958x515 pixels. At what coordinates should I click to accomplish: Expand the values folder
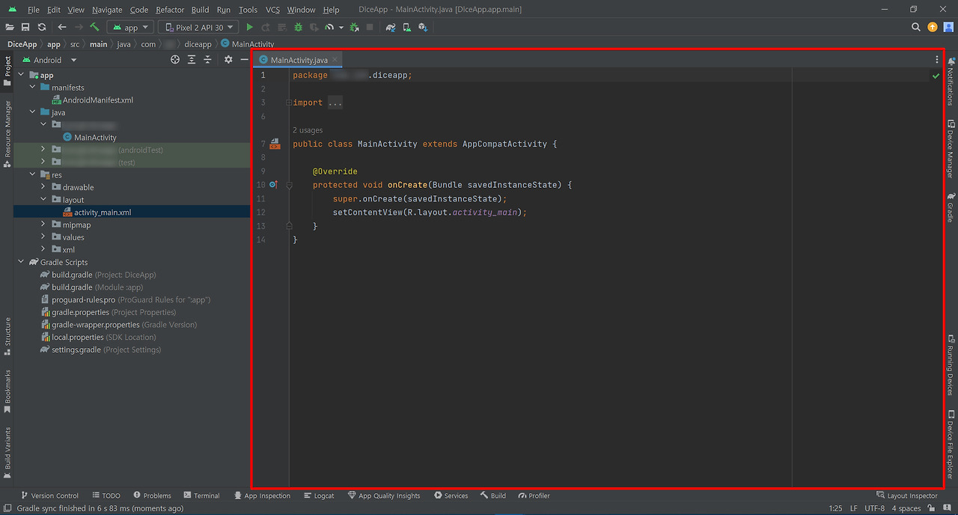(x=44, y=237)
